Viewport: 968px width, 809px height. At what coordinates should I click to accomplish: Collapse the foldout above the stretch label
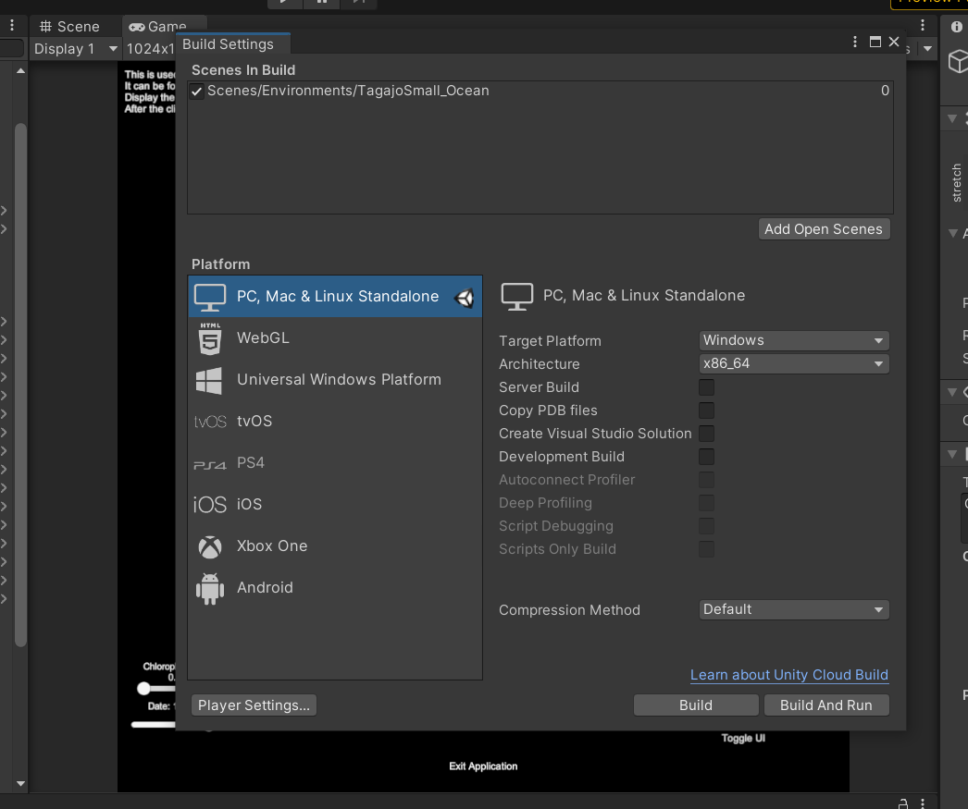(x=952, y=117)
